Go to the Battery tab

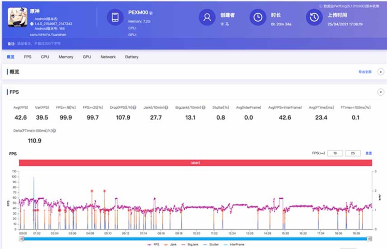tap(132, 57)
